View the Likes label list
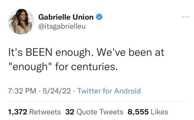This screenshot has height=120, width=194. pyautogui.click(x=159, y=112)
